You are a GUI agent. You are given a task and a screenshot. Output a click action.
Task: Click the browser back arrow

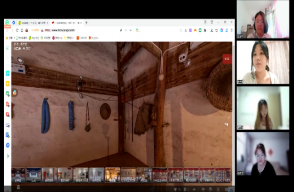pos(7,30)
